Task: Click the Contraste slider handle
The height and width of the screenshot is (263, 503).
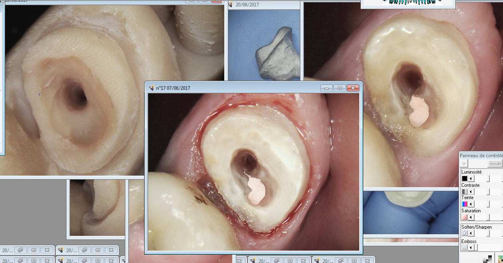Action: pos(488,192)
